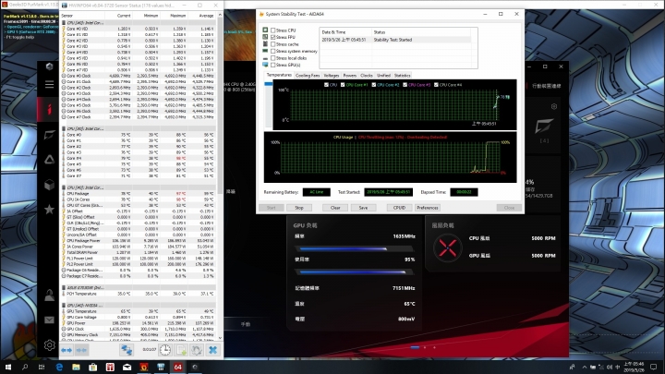Click HWiNFO collapse columns arrows button
This screenshot has width=665, height=374.
[81, 350]
